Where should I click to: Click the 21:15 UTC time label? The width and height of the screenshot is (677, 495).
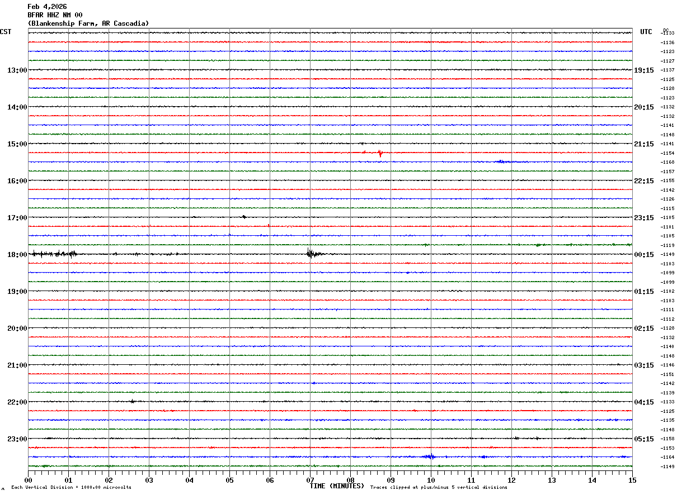pos(644,144)
